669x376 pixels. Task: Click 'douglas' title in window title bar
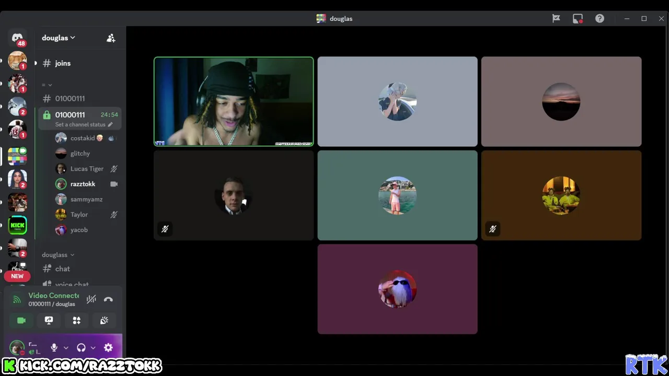coord(341,18)
